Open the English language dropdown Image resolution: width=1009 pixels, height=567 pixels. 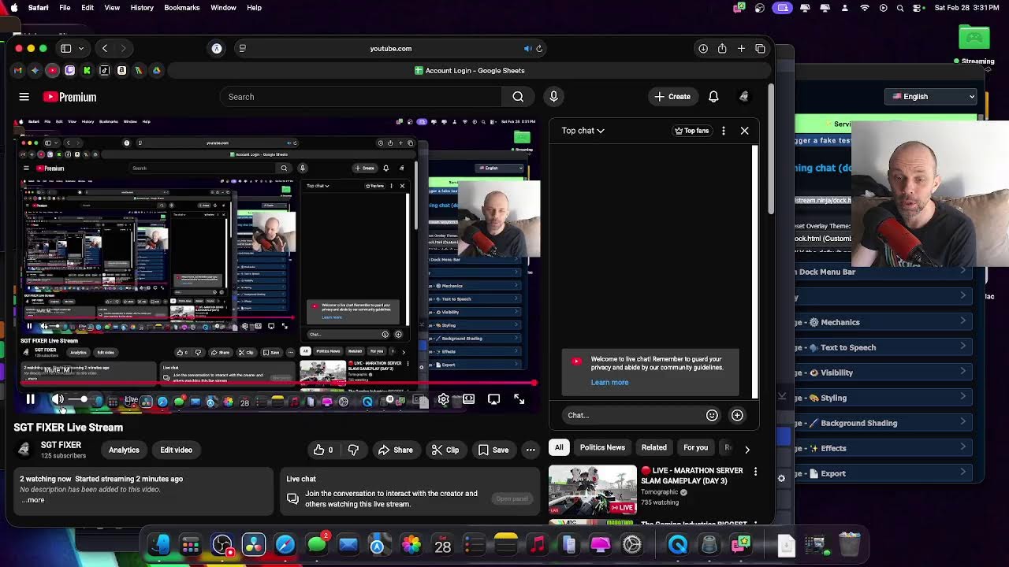pos(931,97)
